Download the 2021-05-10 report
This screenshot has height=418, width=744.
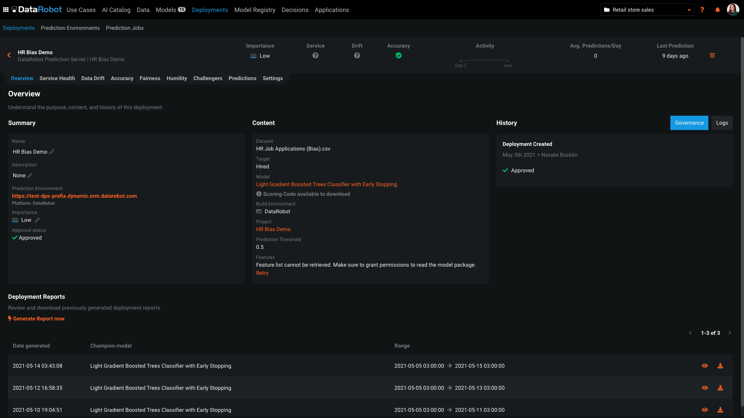[x=720, y=410]
